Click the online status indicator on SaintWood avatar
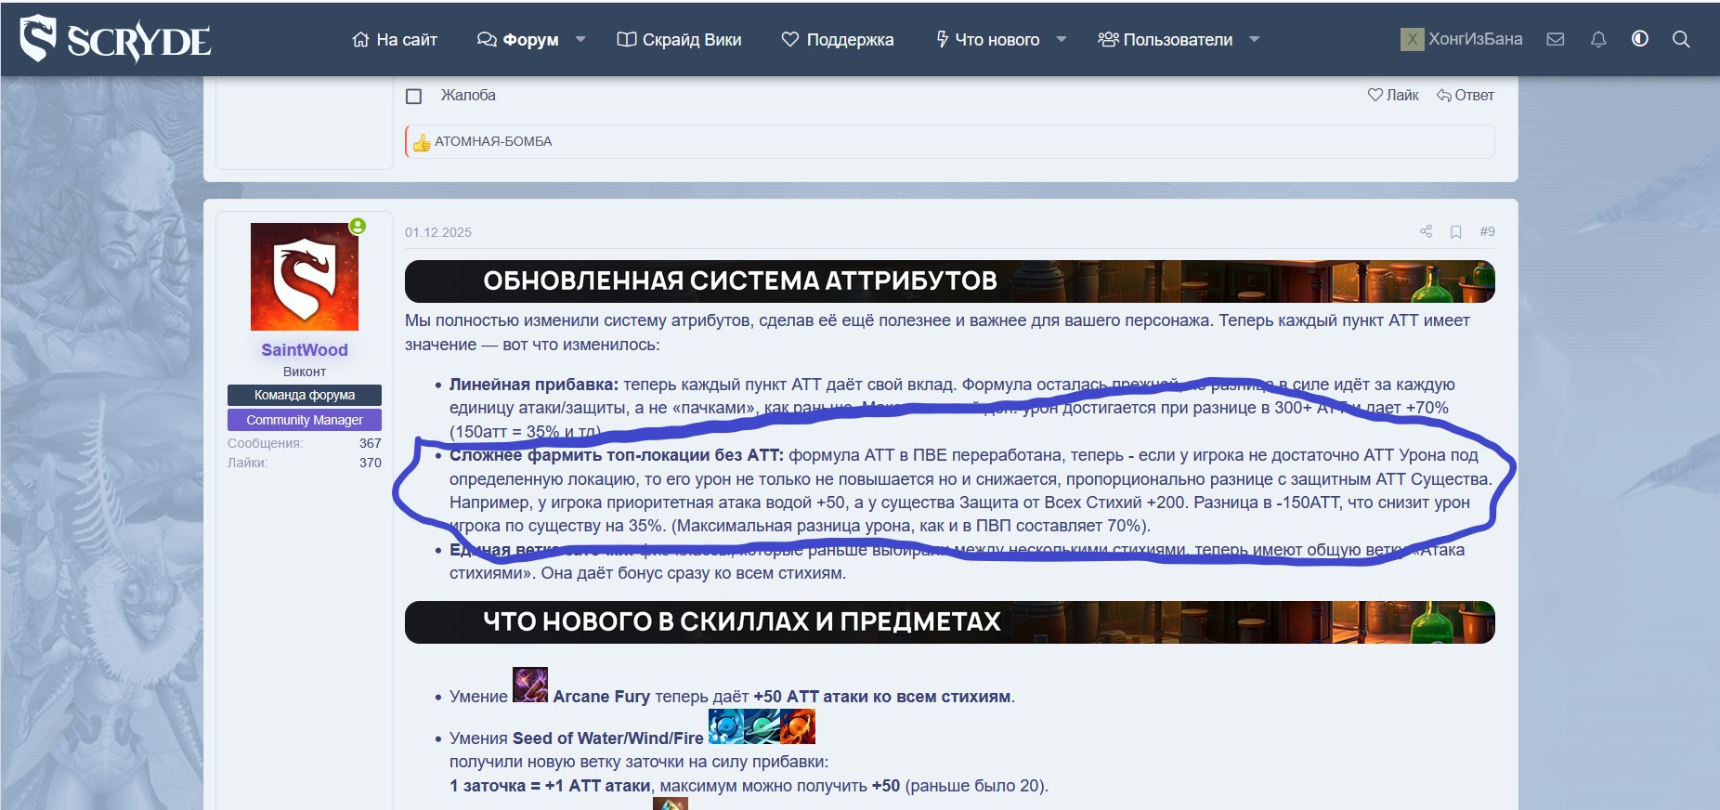The image size is (1720, 810). [x=358, y=226]
